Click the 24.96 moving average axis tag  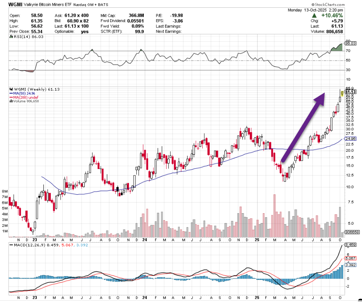(x=350, y=139)
